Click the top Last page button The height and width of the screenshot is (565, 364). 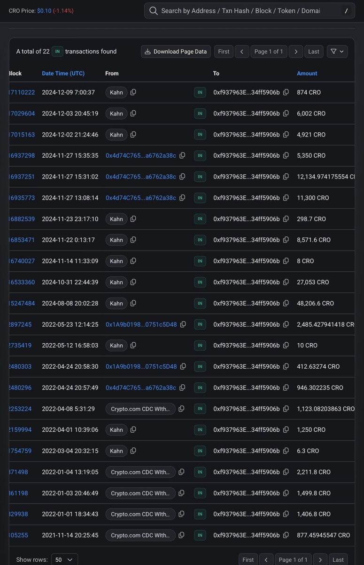click(314, 51)
